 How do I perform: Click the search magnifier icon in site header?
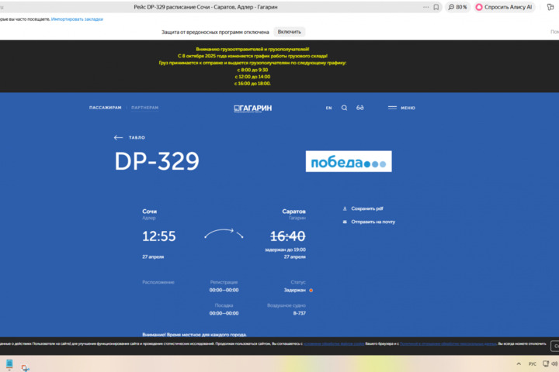345,108
